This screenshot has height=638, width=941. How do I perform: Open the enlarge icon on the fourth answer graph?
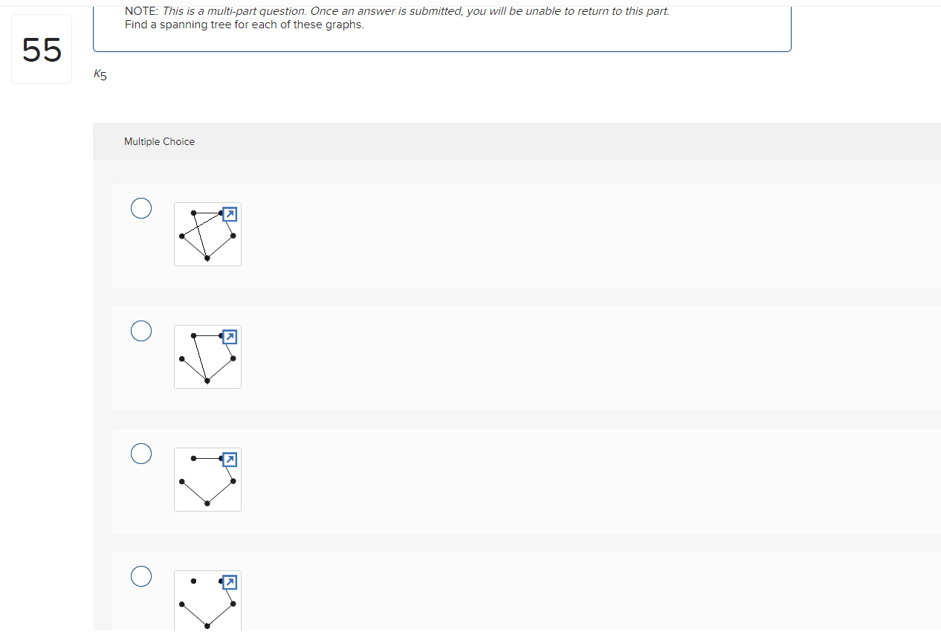click(x=230, y=582)
